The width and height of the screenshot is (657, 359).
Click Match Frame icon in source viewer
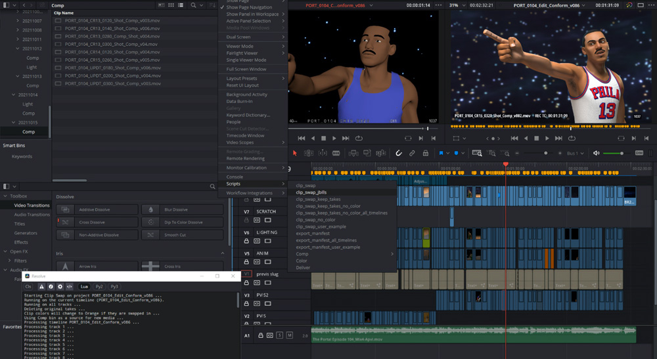408,138
